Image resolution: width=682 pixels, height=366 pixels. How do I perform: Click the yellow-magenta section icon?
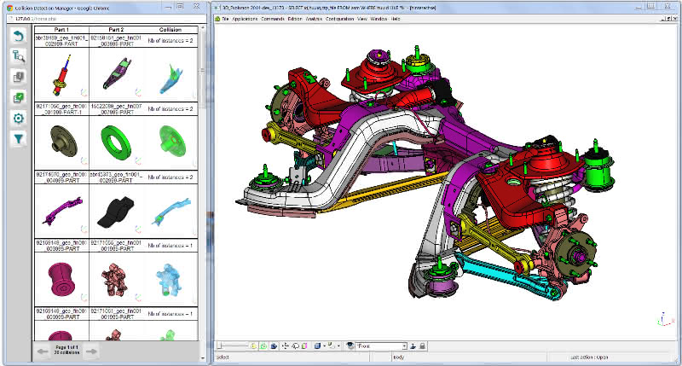[x=304, y=346]
